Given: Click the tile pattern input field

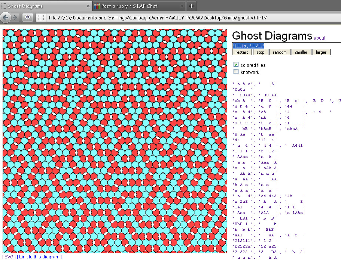Looking at the screenshot, I should (287, 46).
